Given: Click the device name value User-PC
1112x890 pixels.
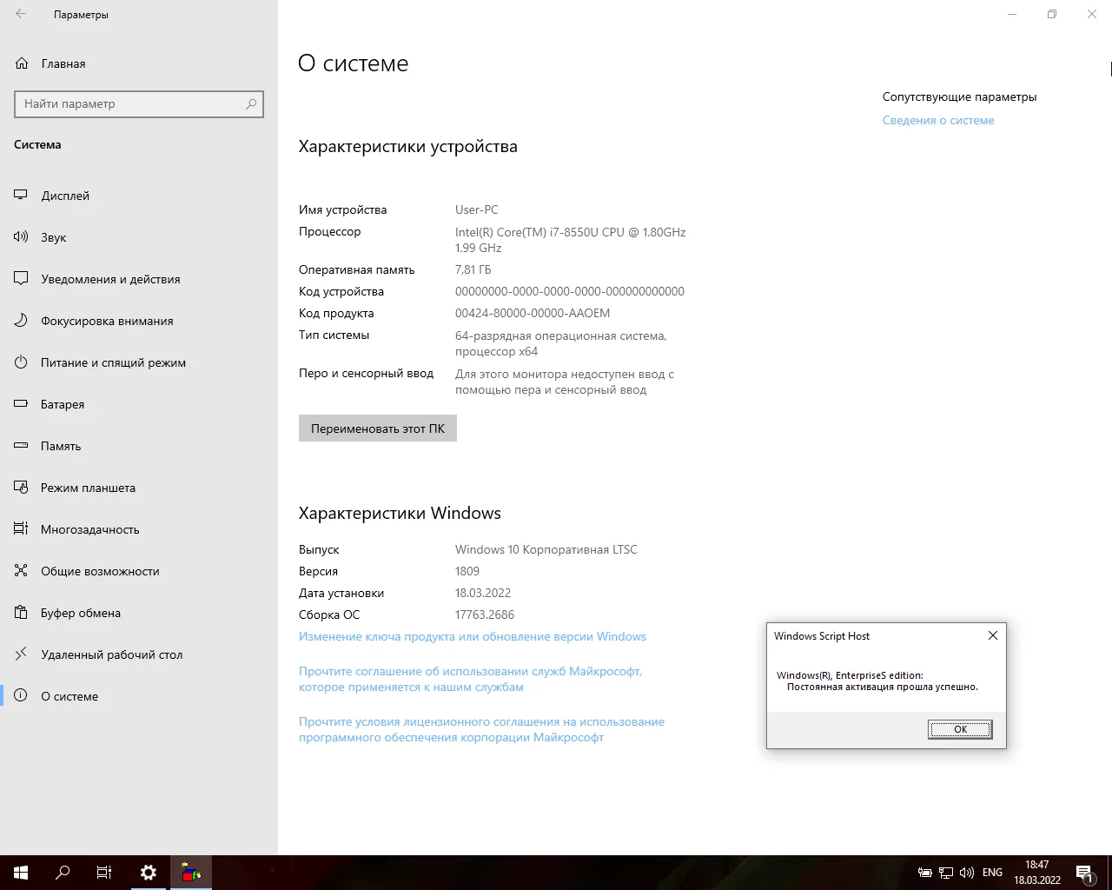Looking at the screenshot, I should 477,209.
